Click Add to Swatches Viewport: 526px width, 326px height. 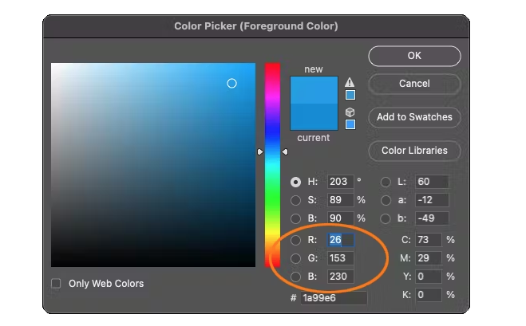coord(414,117)
